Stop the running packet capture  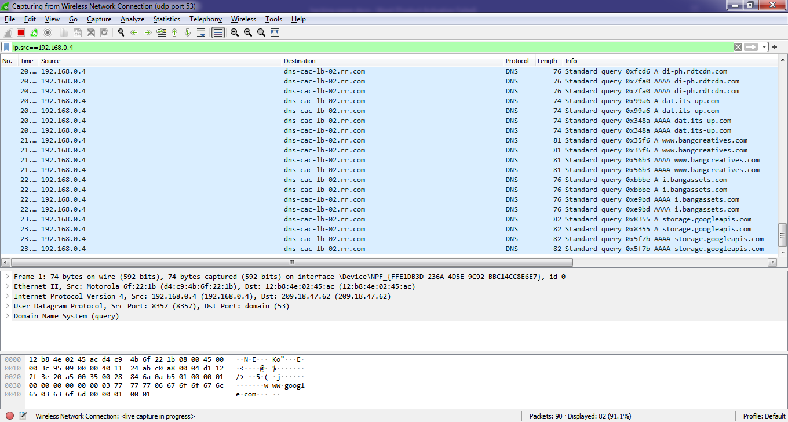click(x=21, y=33)
